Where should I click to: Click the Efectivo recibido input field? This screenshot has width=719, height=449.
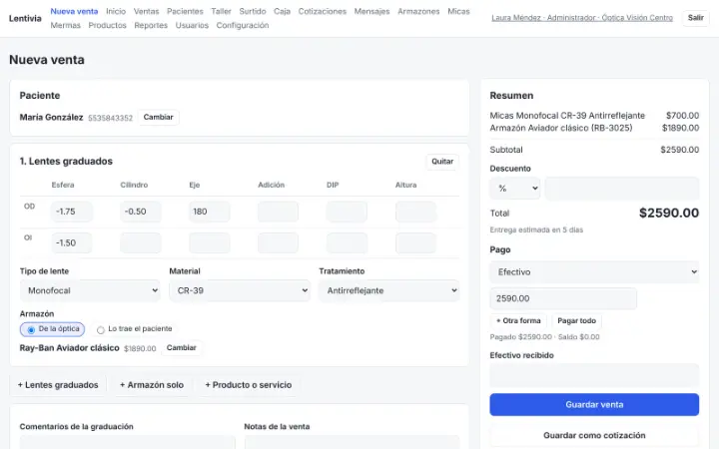pos(594,375)
